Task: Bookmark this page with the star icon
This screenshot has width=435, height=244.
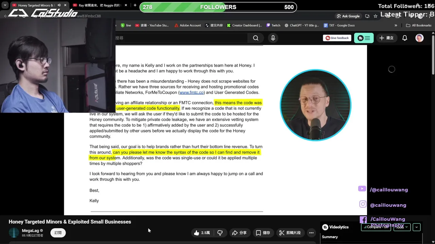Action: click(x=376, y=16)
